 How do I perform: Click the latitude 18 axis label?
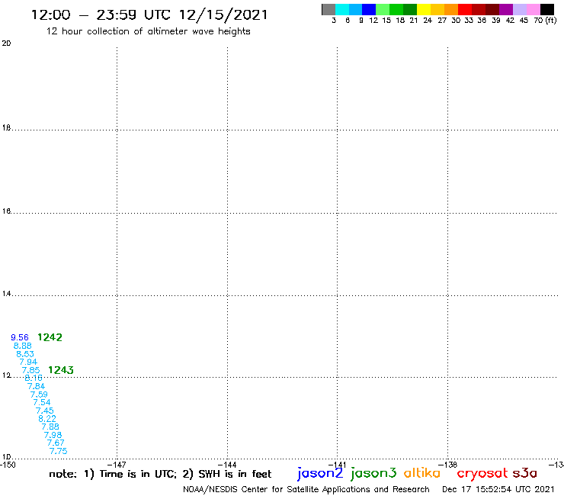[x=6, y=128]
